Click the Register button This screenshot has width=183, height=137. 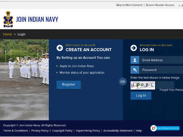point(69,85)
